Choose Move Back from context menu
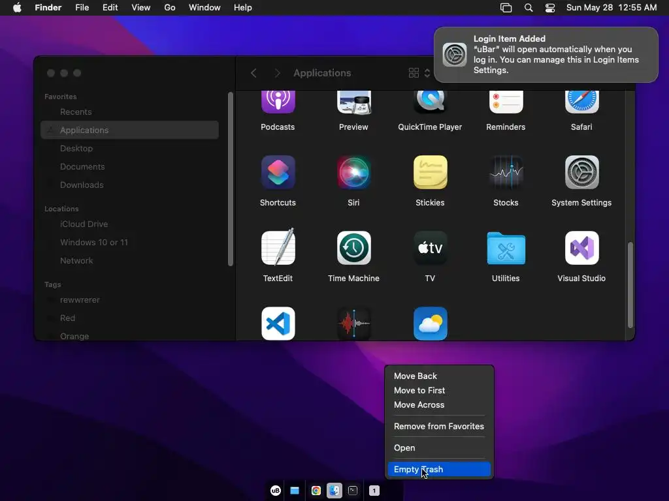Screen dimensions: 669x501 click(439, 376)
